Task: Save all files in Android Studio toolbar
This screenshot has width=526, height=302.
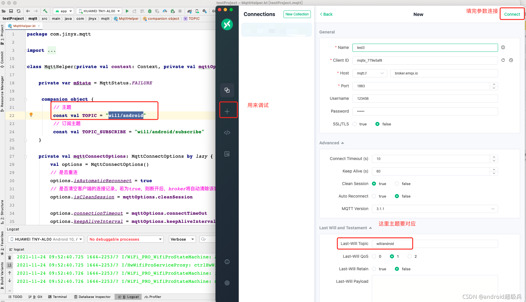Action: click(11, 11)
